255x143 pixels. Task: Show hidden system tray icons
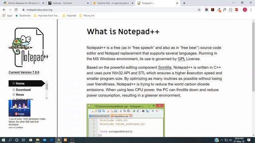(222, 140)
